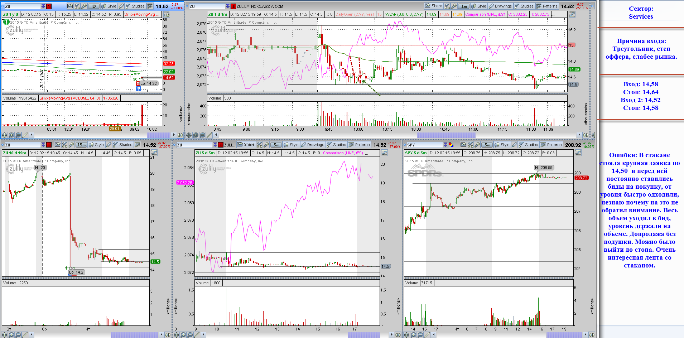Toggle the link color box in SPY chart
The width and height of the screenshot is (684, 338).
pyautogui.click(x=451, y=145)
